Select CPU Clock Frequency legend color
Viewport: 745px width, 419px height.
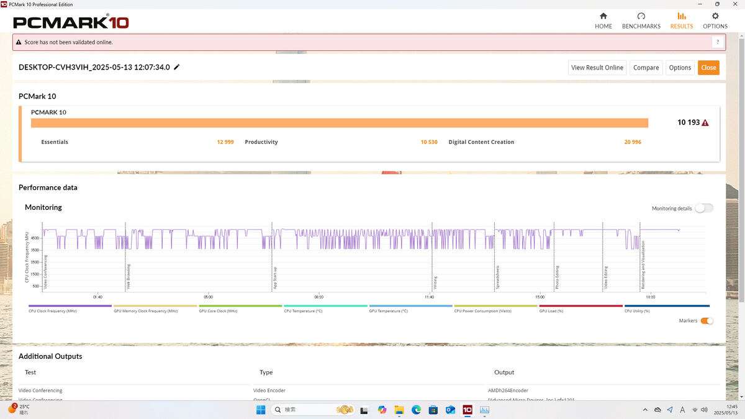(70, 306)
